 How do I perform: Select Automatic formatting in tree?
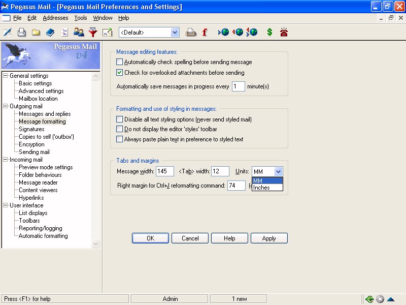[43, 236]
